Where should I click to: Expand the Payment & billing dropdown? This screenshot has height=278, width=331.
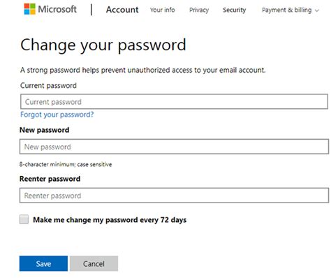[290, 10]
